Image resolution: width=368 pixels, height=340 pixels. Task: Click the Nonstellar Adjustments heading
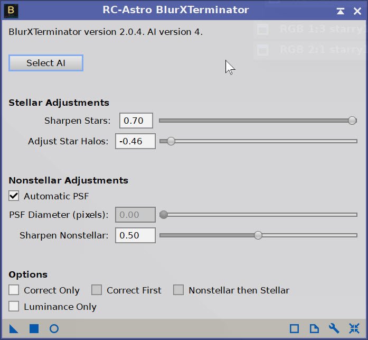click(x=69, y=180)
